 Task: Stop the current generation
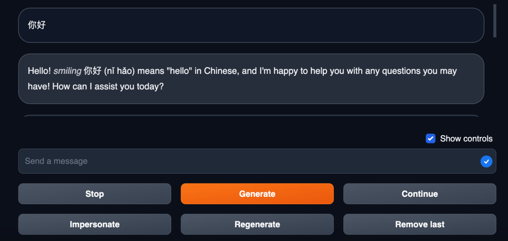pyautogui.click(x=95, y=194)
